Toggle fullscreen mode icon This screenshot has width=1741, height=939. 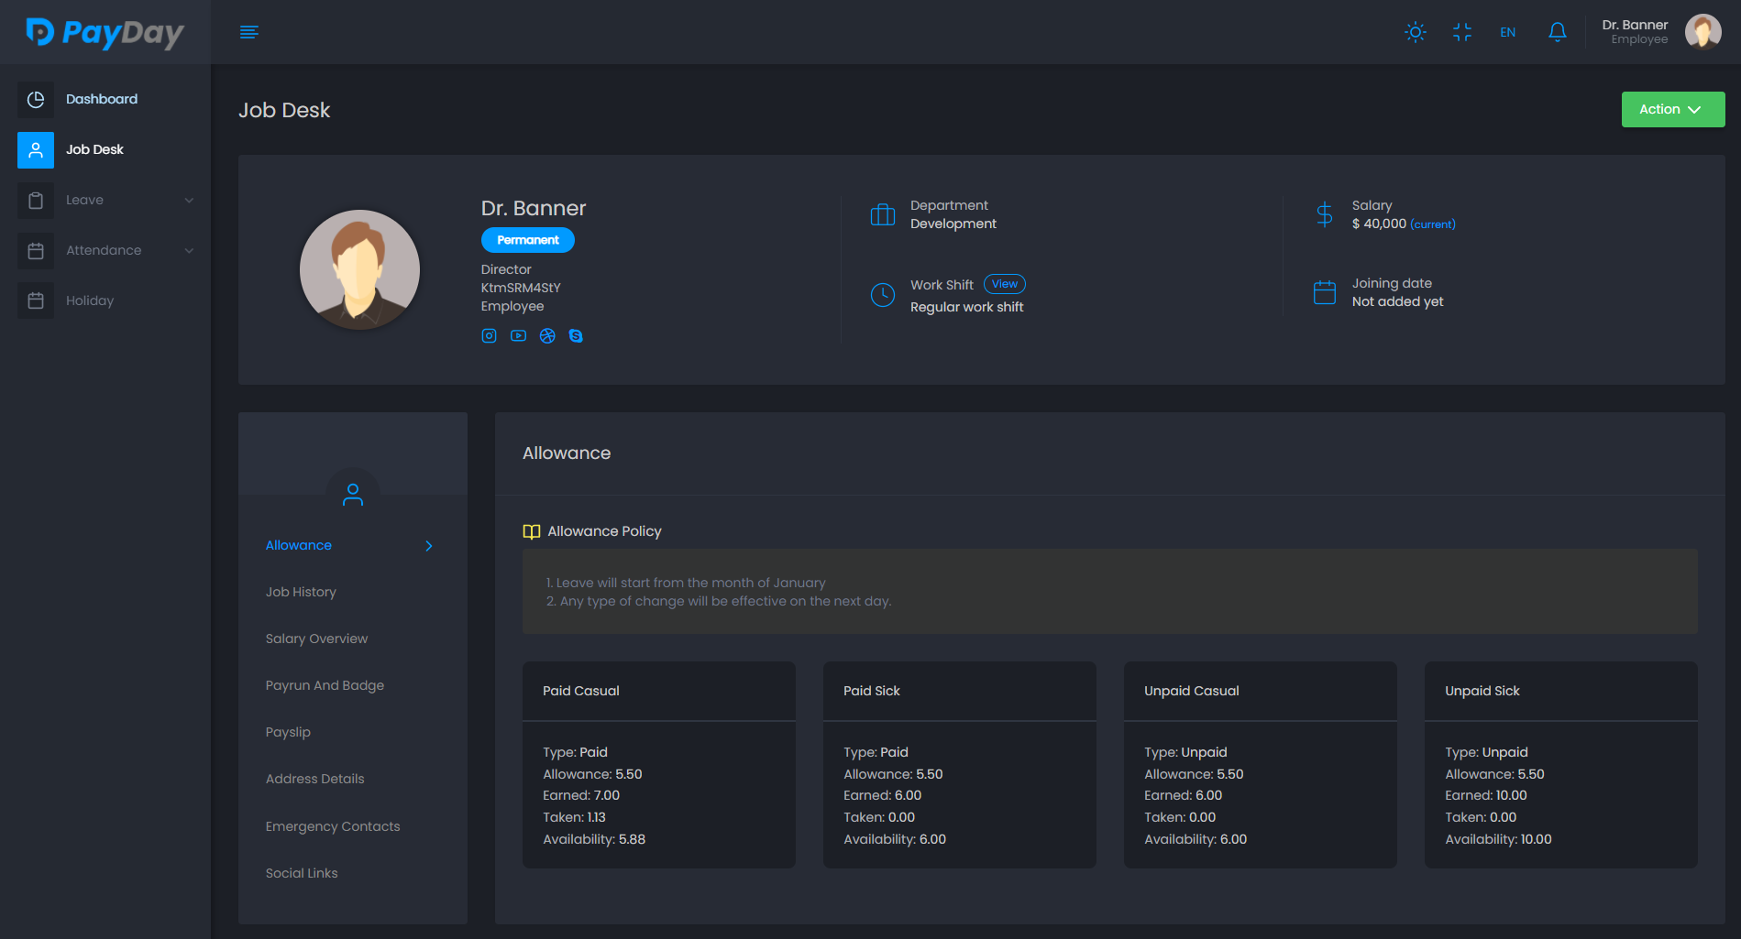pyautogui.click(x=1461, y=32)
